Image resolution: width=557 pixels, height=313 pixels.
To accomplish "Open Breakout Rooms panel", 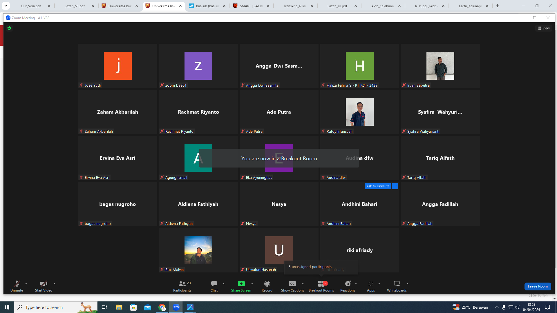I will click(321, 286).
